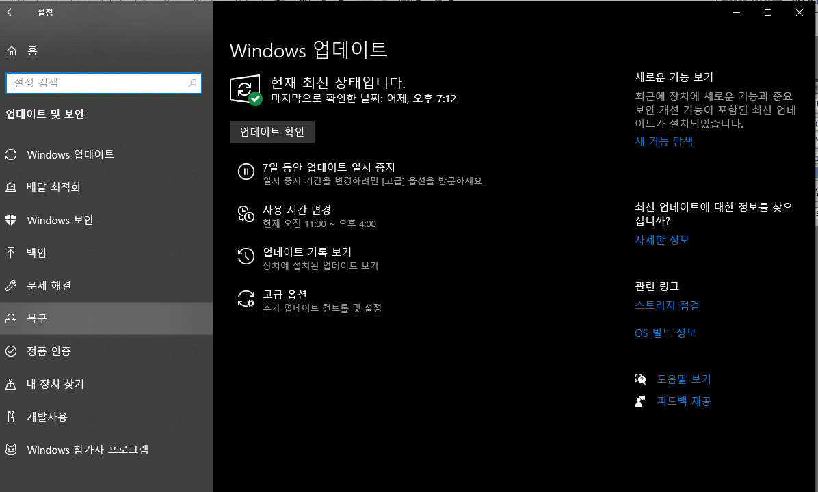The height and width of the screenshot is (492, 818).
Task: Select the 정품 인증 checkmark icon
Action: tap(11, 351)
